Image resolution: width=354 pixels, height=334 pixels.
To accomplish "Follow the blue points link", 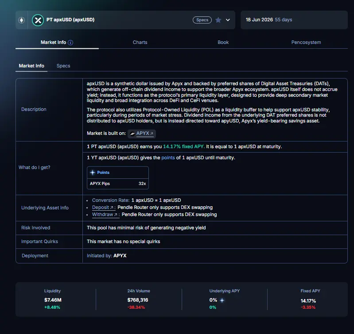I will tap(168, 158).
